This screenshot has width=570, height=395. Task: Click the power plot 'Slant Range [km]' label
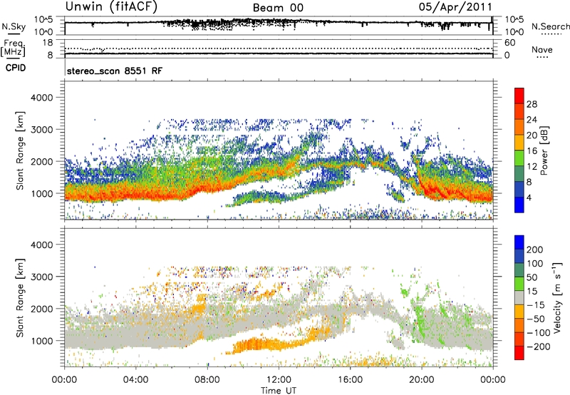pyautogui.click(x=20, y=150)
